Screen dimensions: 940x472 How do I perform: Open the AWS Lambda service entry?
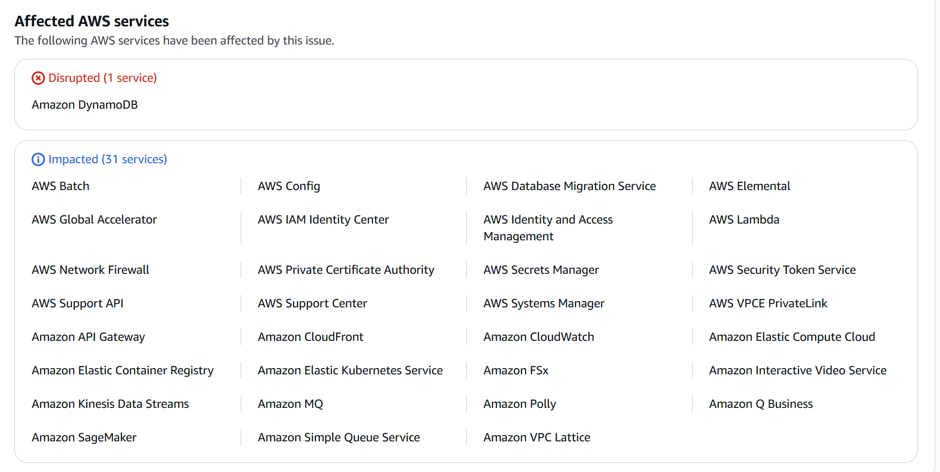(744, 220)
